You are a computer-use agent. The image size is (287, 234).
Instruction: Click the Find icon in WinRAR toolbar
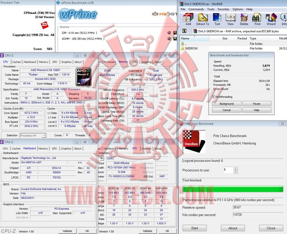tap(257, 19)
